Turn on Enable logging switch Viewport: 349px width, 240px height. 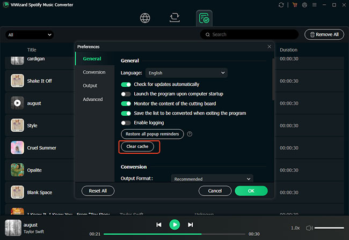126,123
